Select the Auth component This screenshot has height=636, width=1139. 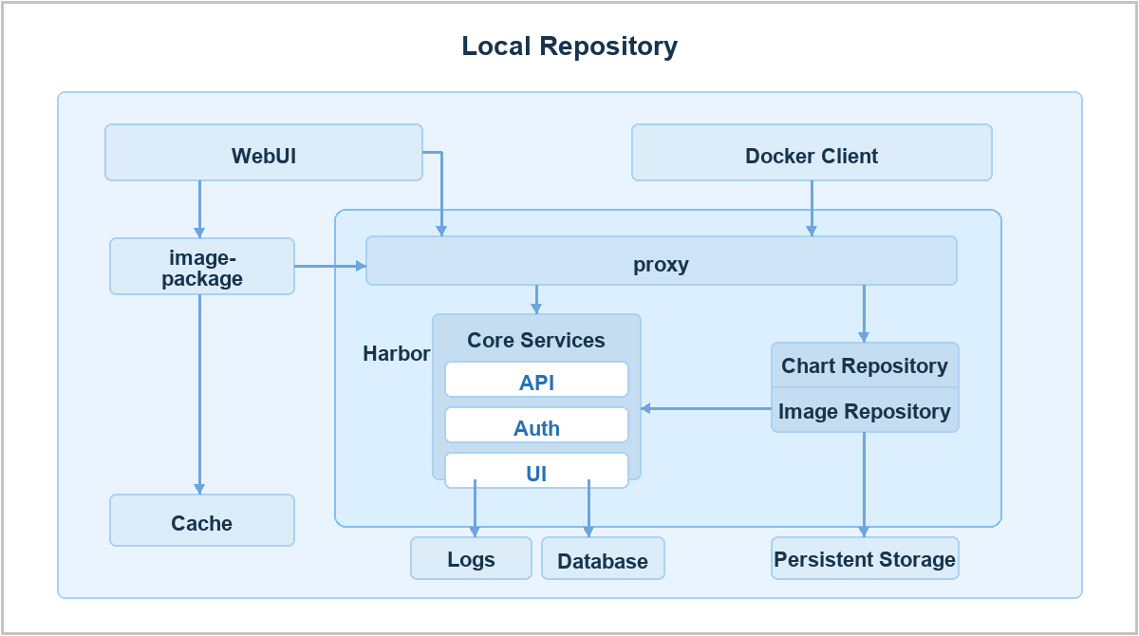tap(537, 425)
